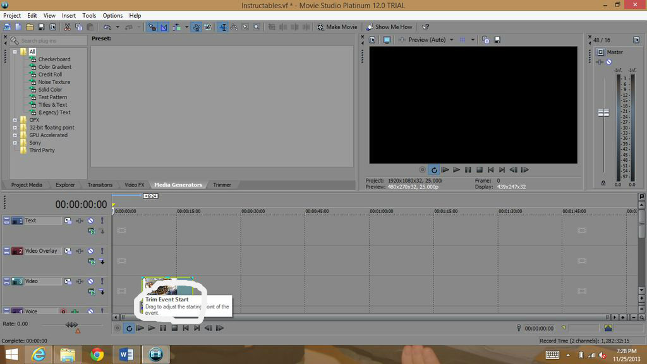Open the Options menu
Screen dimensions: 647x364
112,16
